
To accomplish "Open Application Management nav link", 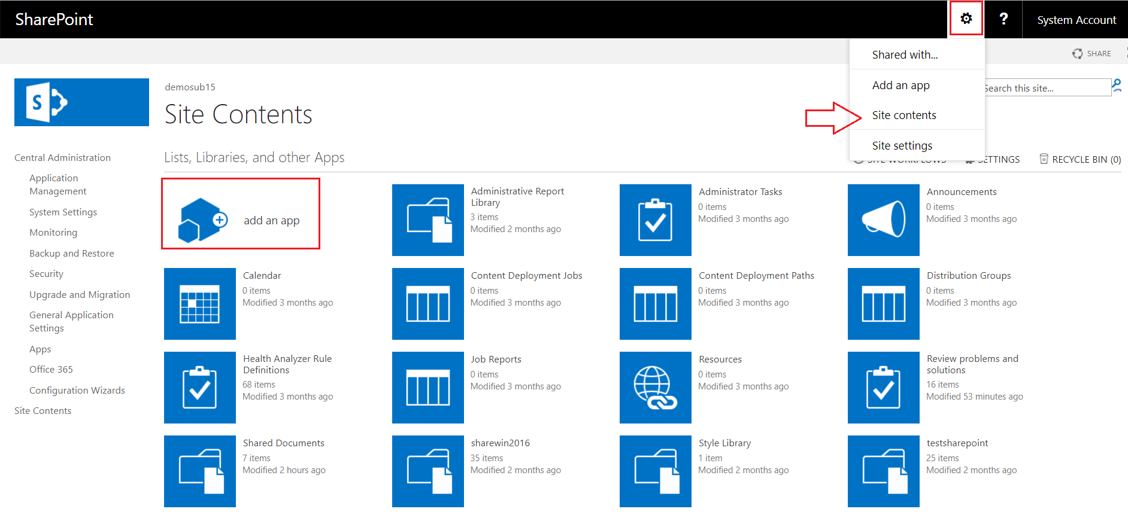I will 58,184.
